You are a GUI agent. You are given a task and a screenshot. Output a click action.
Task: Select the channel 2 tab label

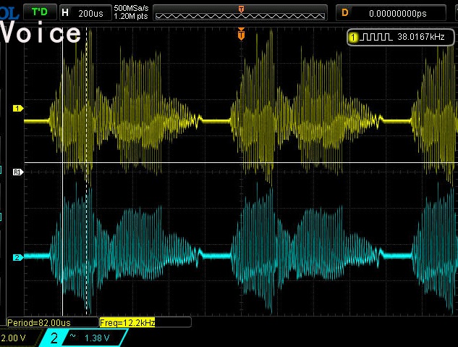click(x=54, y=338)
